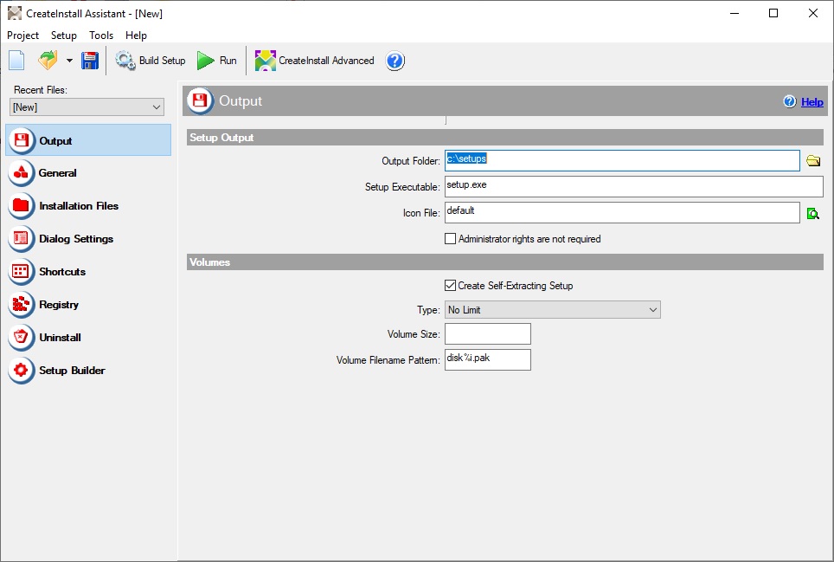Click the CreateInstall title bar app icon
The width and height of the screenshot is (834, 562).
pos(15,13)
